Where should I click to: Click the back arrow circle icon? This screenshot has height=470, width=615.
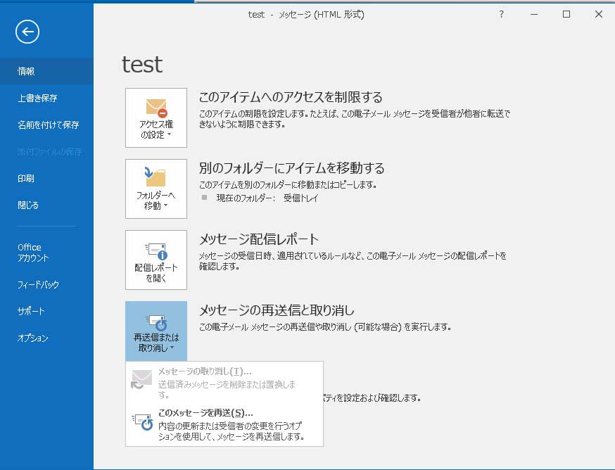(27, 31)
